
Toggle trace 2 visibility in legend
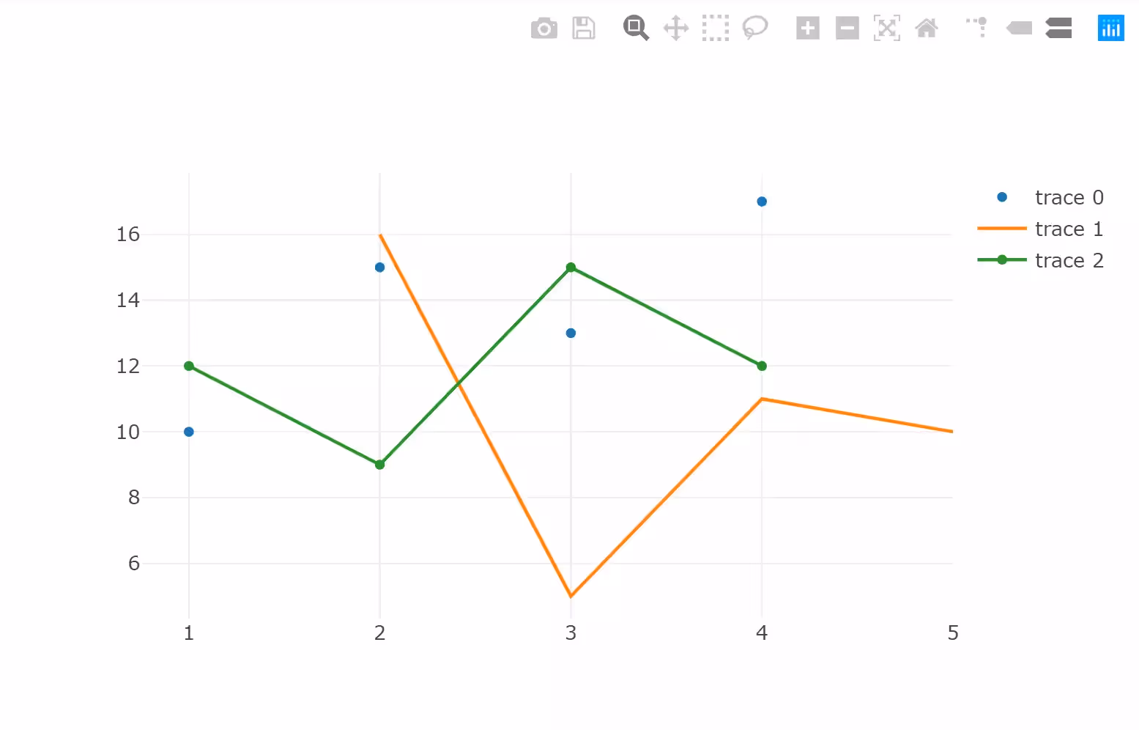tap(1069, 260)
